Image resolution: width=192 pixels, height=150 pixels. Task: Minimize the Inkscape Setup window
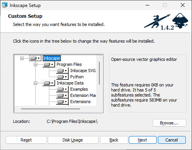point(147,5)
